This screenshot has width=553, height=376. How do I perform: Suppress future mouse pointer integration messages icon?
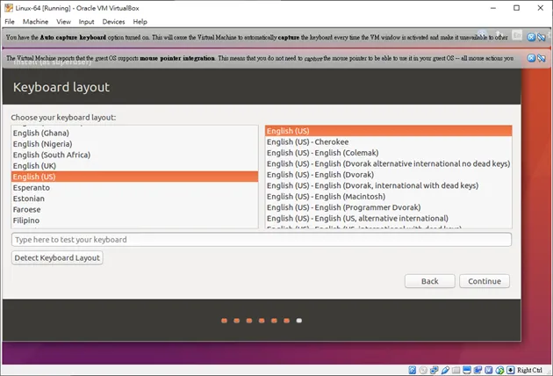(x=542, y=58)
